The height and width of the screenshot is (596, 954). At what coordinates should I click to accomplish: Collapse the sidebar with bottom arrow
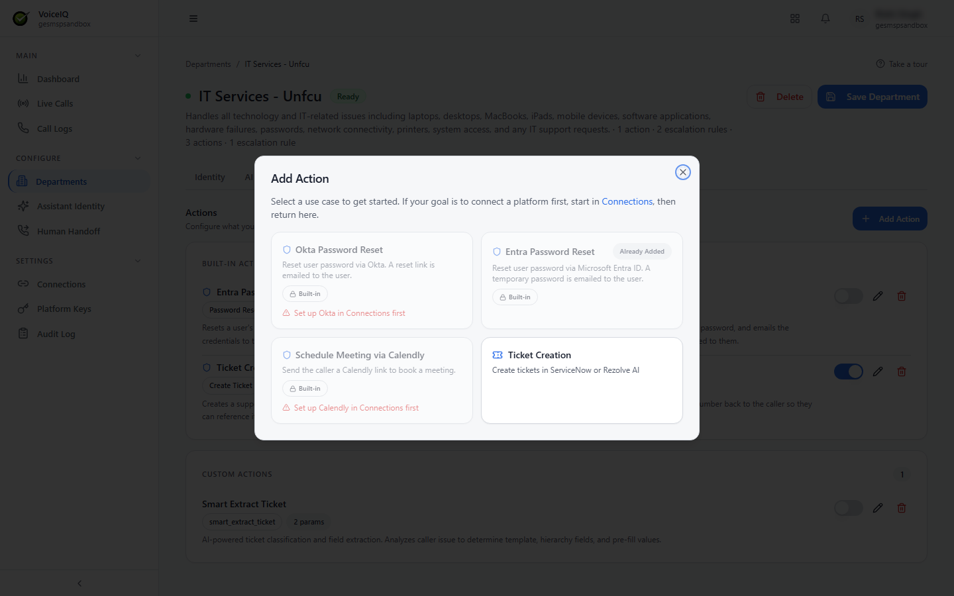[79, 583]
